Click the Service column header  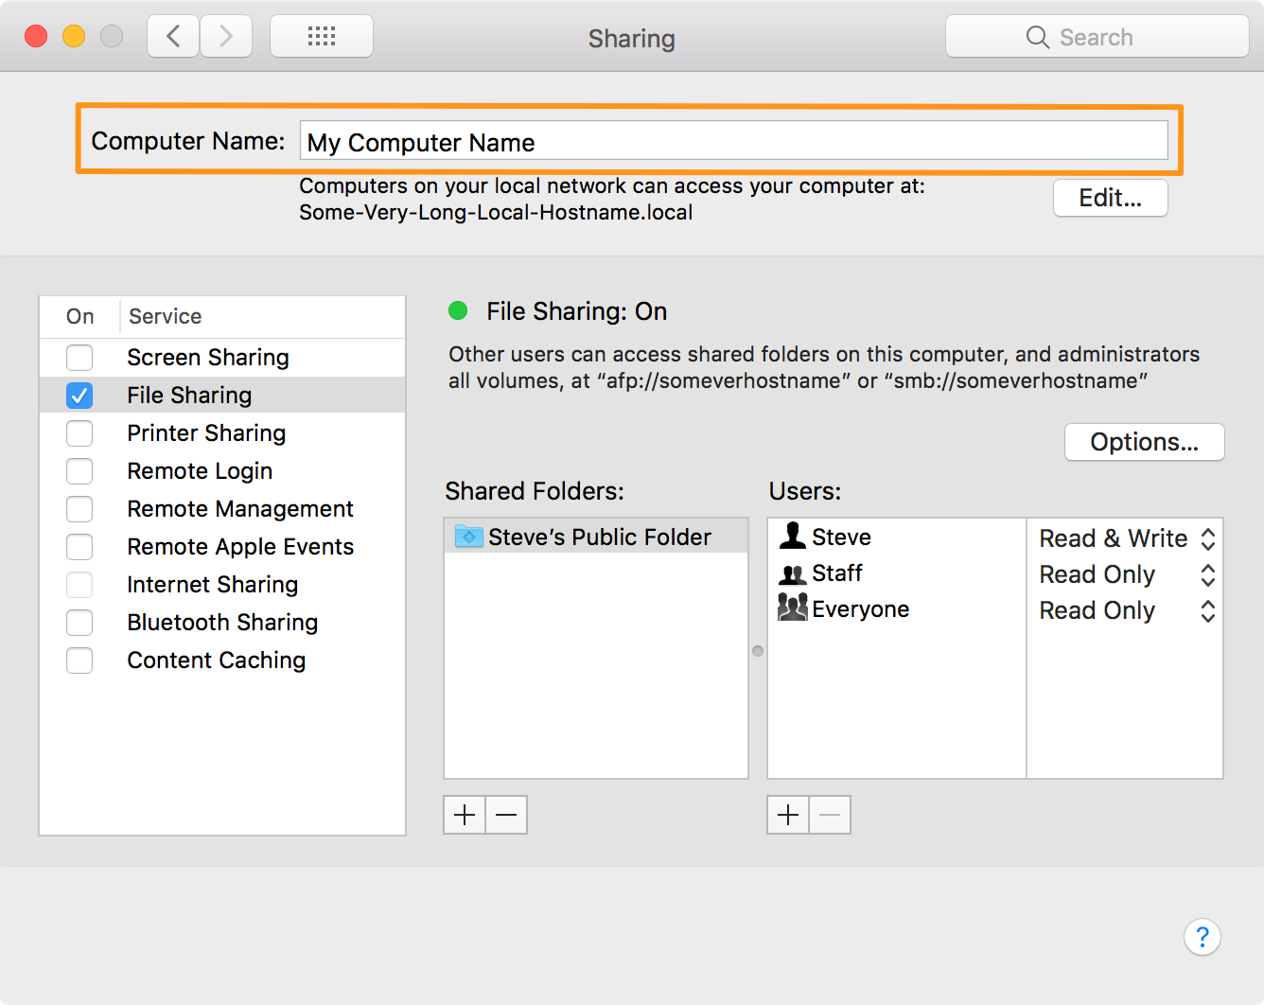coord(263,316)
